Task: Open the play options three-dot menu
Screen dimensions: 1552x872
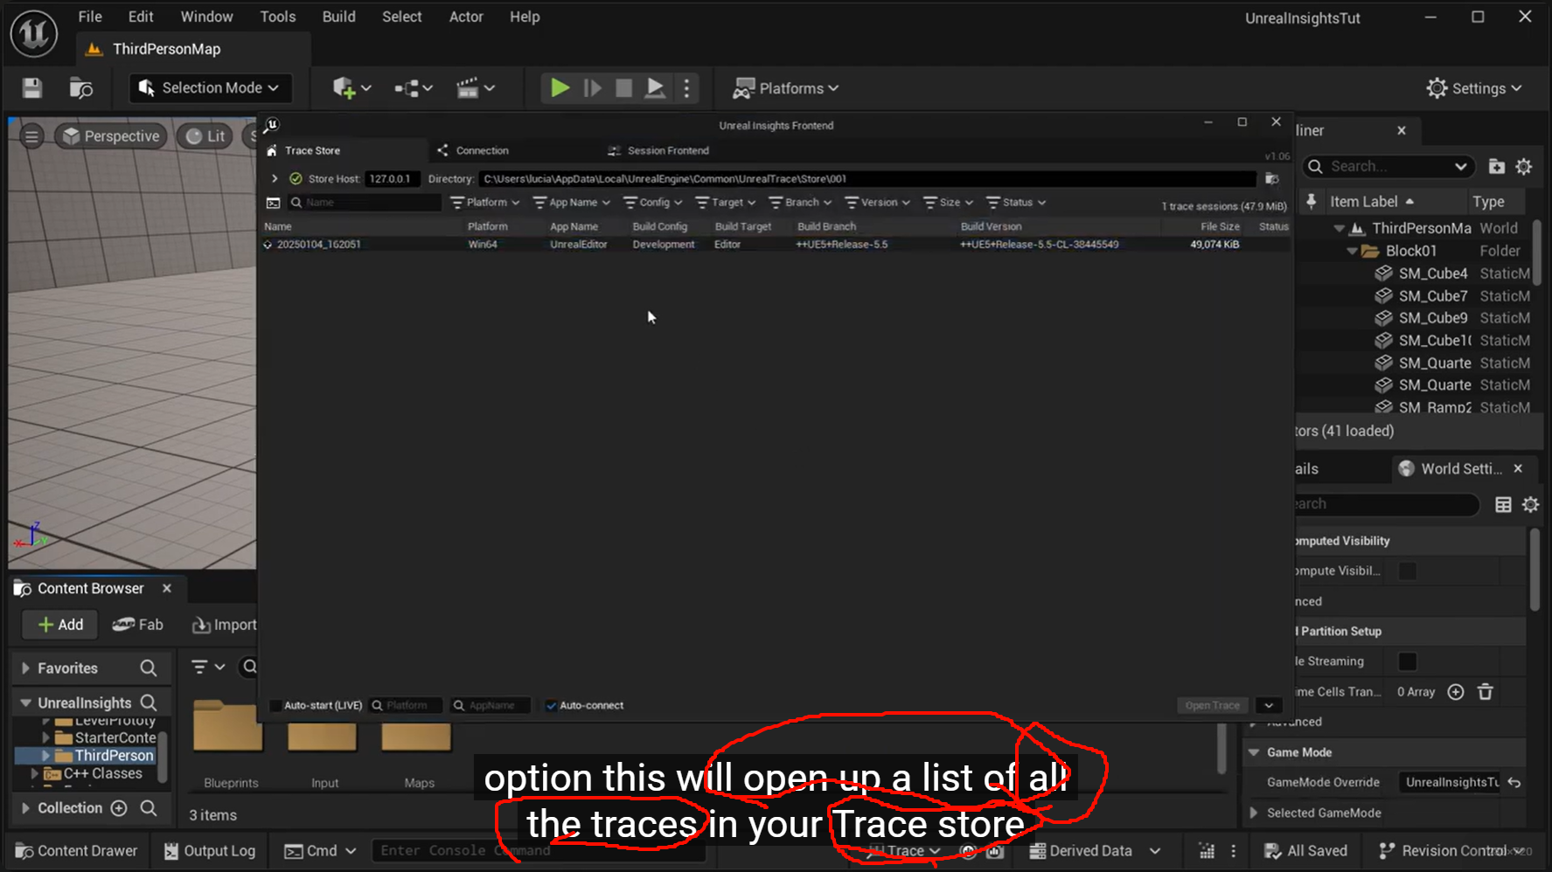Action: (686, 88)
